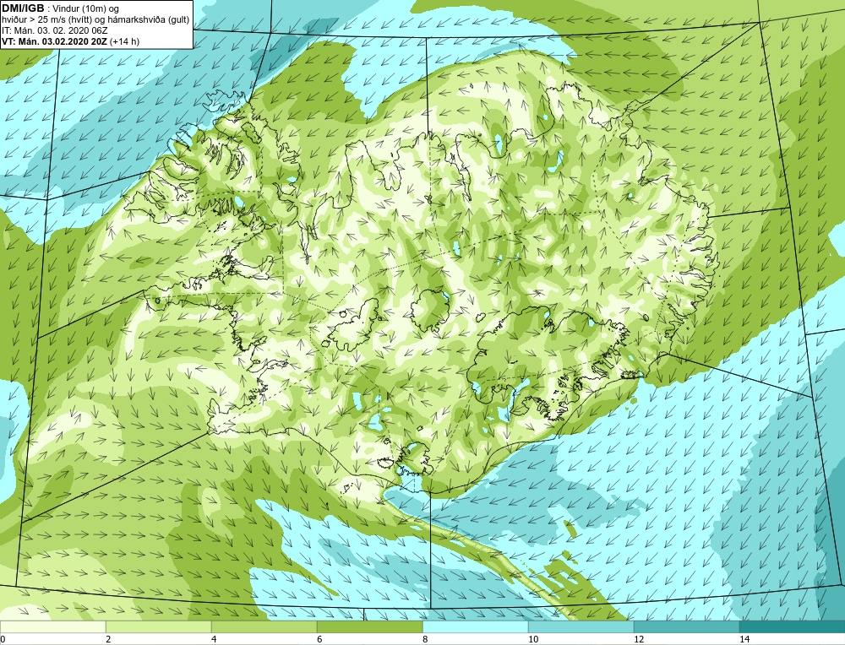Click the 10–12 m/s cyan legend color
This screenshot has height=645, width=845.
tap(581, 626)
